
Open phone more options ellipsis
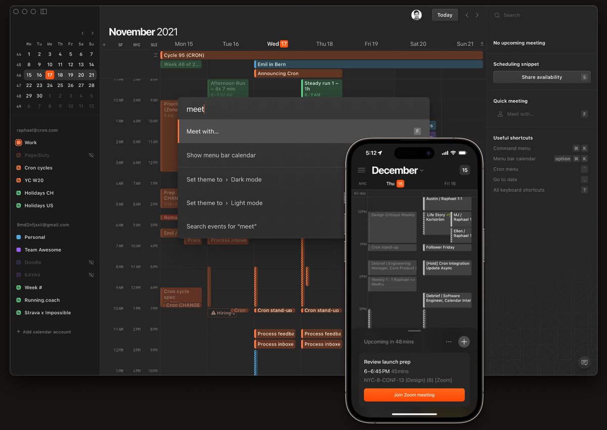pos(449,341)
